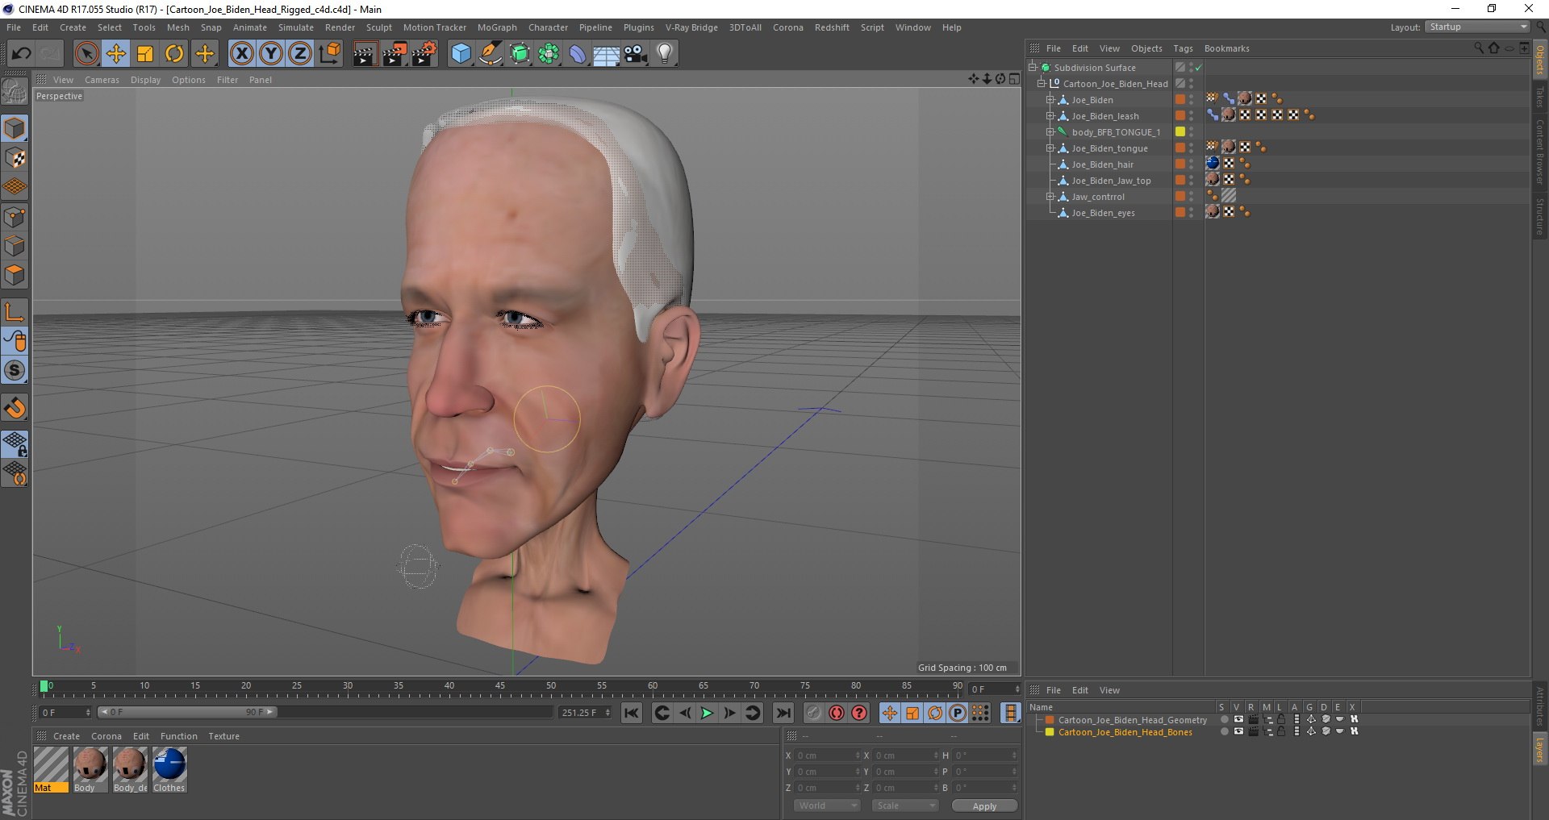1549x820 pixels.
Task: Jump to the animation end frame
Action: (783, 713)
